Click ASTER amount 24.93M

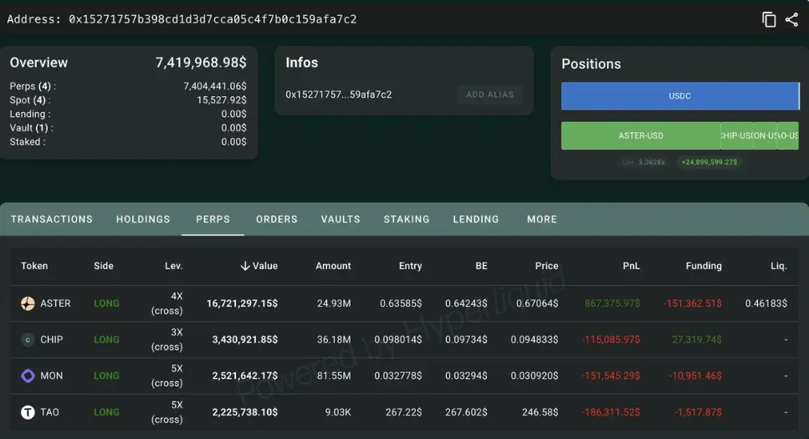click(334, 304)
